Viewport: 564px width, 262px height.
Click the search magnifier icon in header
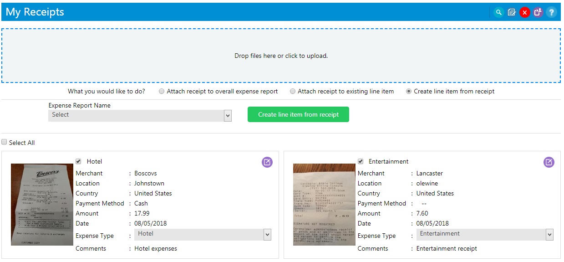pos(499,12)
